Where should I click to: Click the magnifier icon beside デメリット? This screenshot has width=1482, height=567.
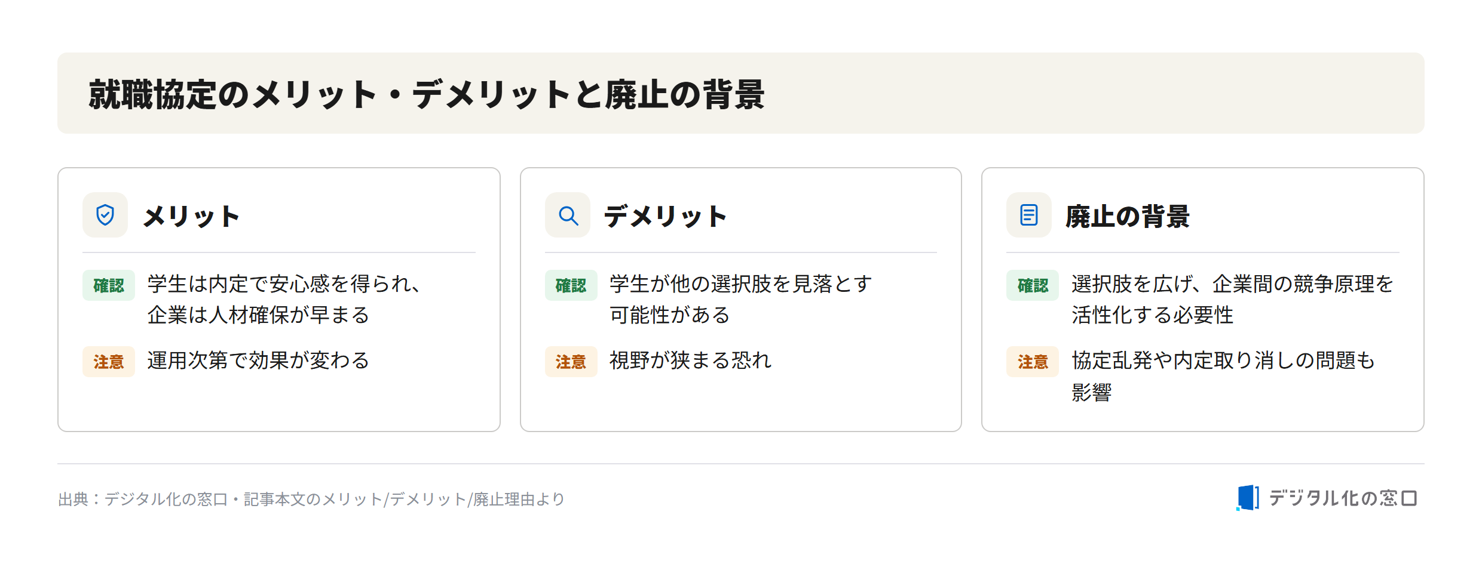pyautogui.click(x=568, y=215)
